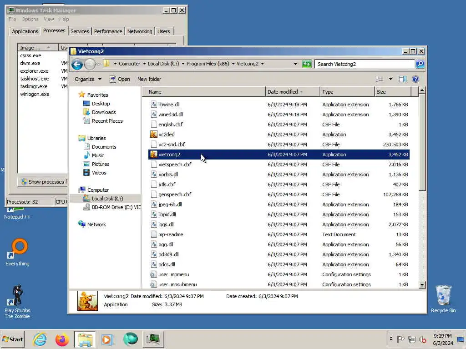Image resolution: width=466 pixels, height=349 pixels.
Task: Open the File menu in Task Manager
Action: (x=12, y=19)
